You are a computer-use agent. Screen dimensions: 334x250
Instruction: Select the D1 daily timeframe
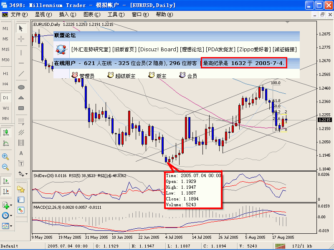[5, 97]
